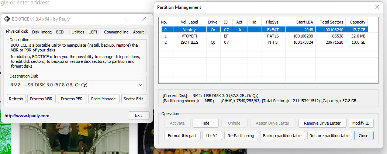The width and height of the screenshot is (387, 154).
Task: Click Backup partition table button
Action: (x=282, y=136)
